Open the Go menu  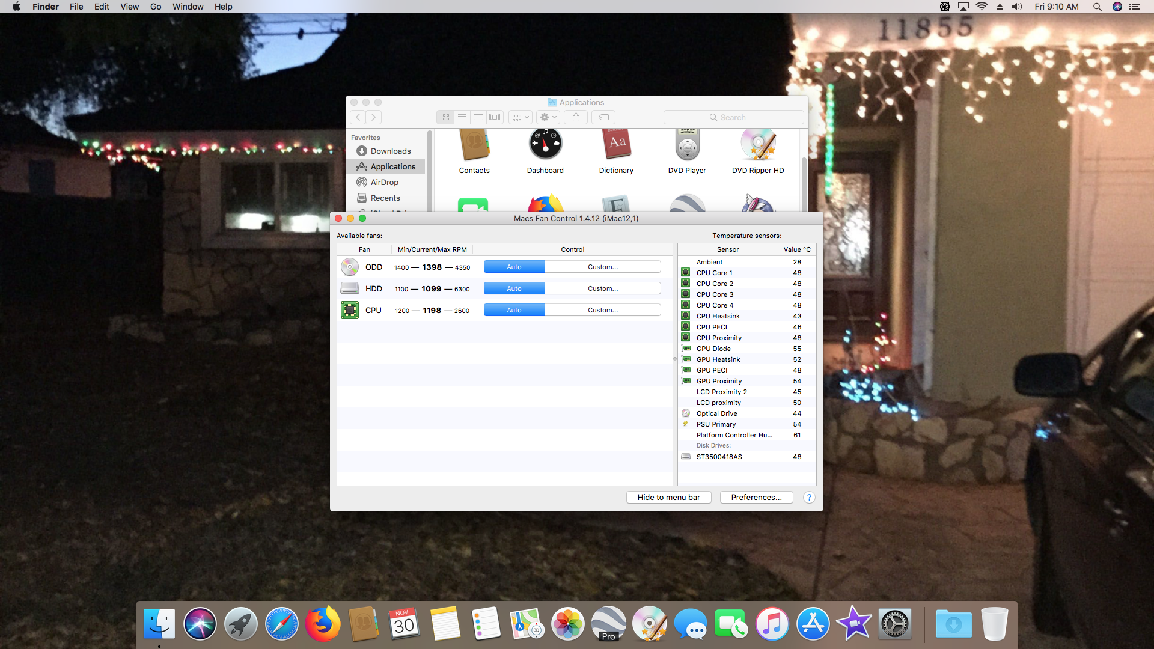[156, 7]
